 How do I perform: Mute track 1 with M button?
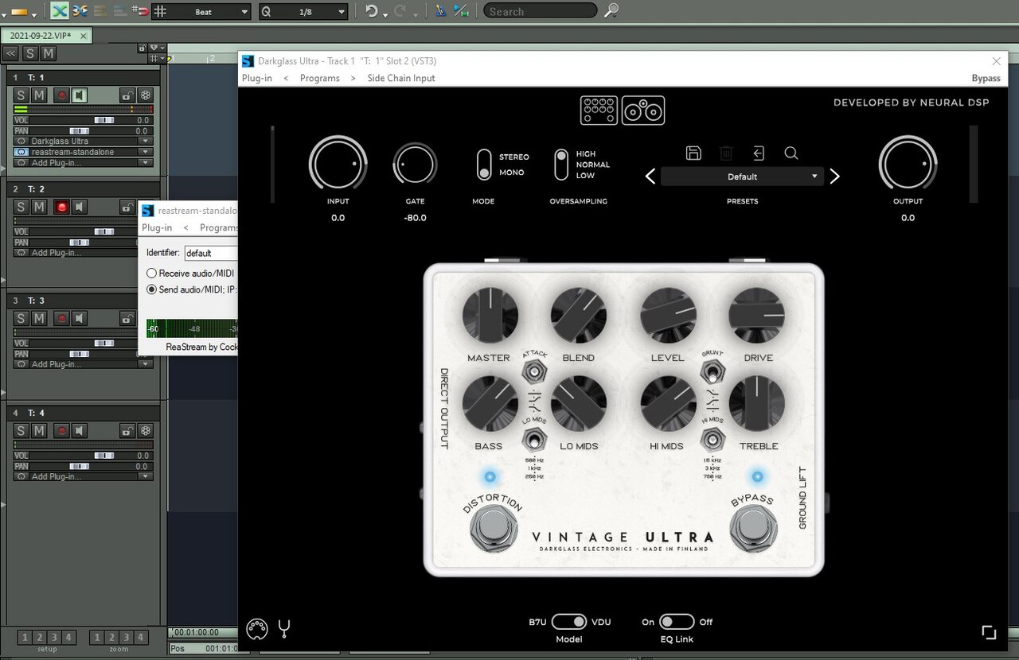tap(38, 95)
